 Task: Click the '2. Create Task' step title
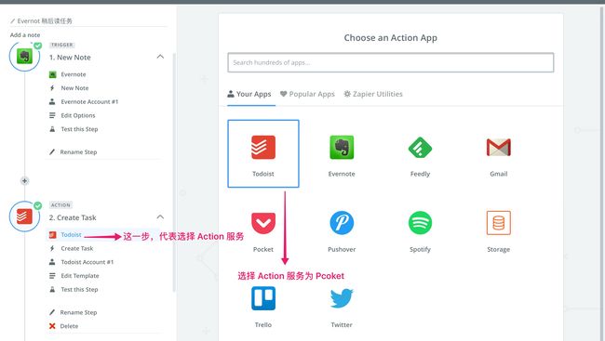click(x=73, y=217)
